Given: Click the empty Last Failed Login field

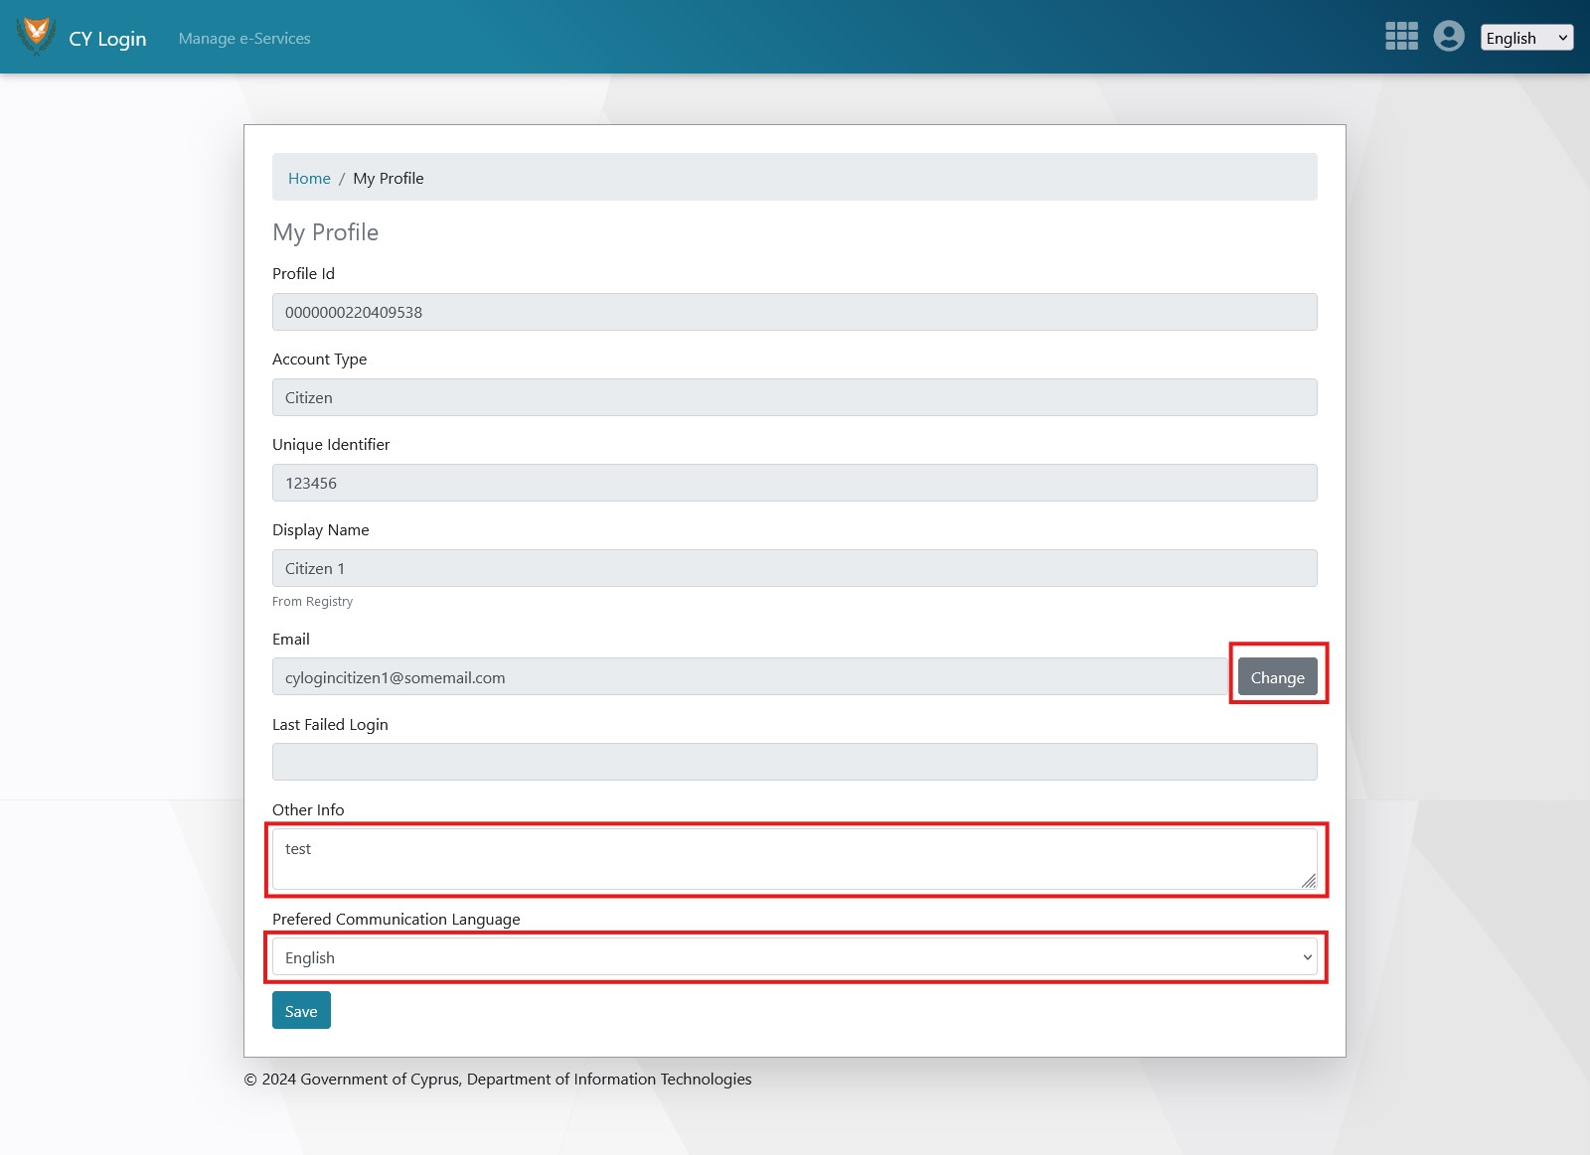Looking at the screenshot, I should (x=794, y=762).
